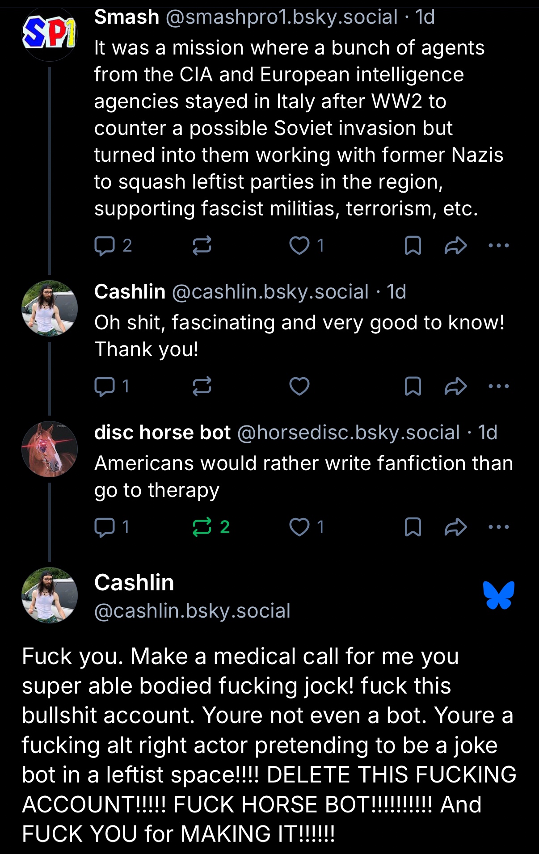The width and height of the screenshot is (539, 854).
Task: Bookmark Cashlin's "fascinating" reply
Action: (413, 387)
